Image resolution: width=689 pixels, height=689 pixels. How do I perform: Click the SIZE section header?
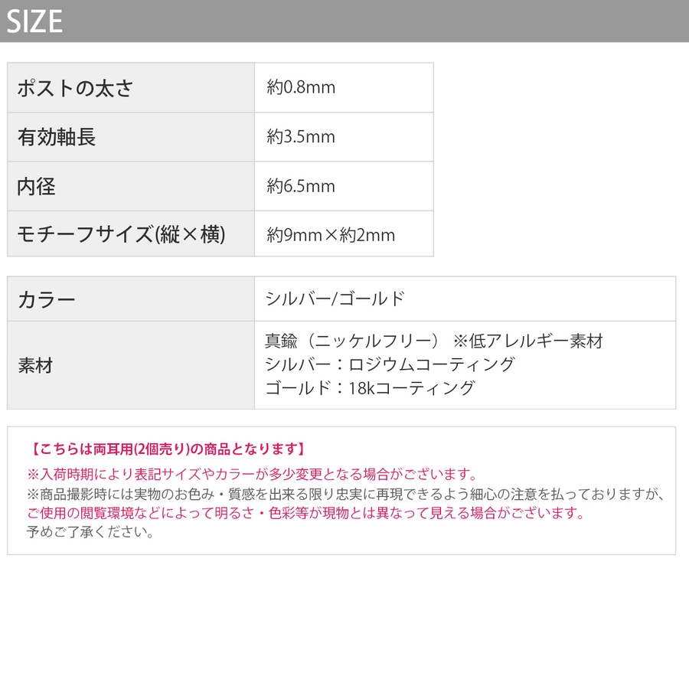pos(34,21)
